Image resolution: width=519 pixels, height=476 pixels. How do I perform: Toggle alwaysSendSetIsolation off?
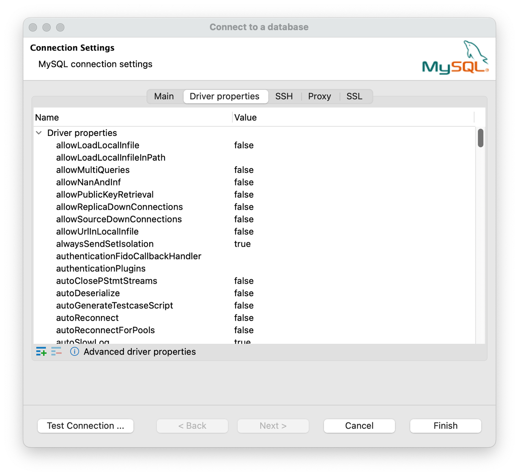pos(242,244)
